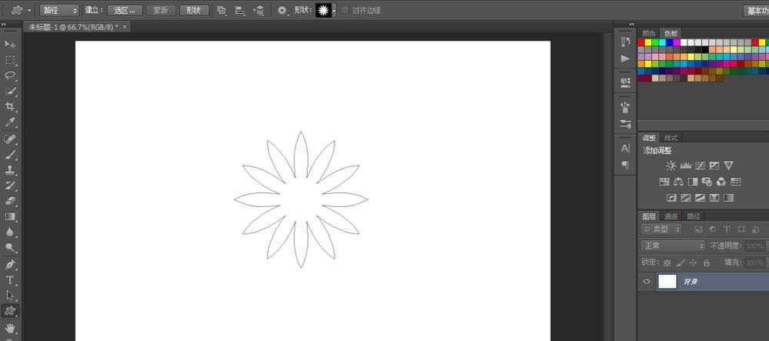769x341 pixels.
Task: Add a Brightness/Contrast adjustment
Action: pos(671,165)
